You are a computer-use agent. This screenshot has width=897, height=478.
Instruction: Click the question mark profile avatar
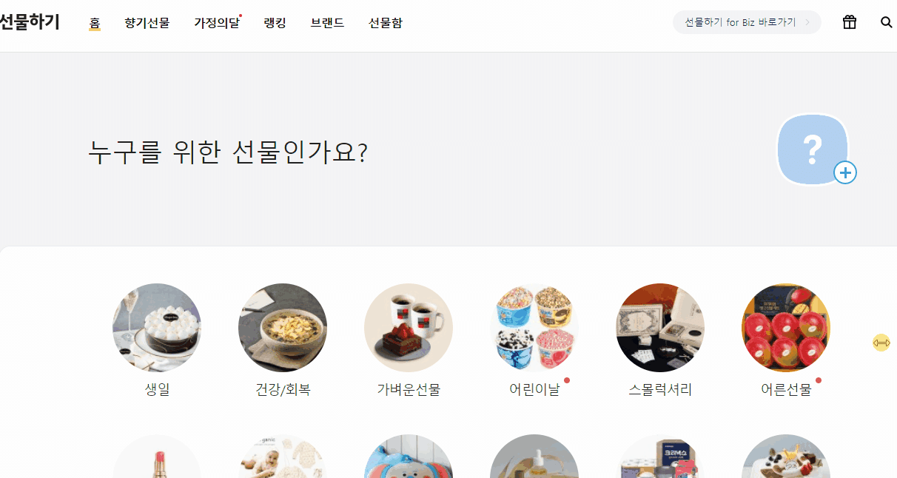(813, 149)
